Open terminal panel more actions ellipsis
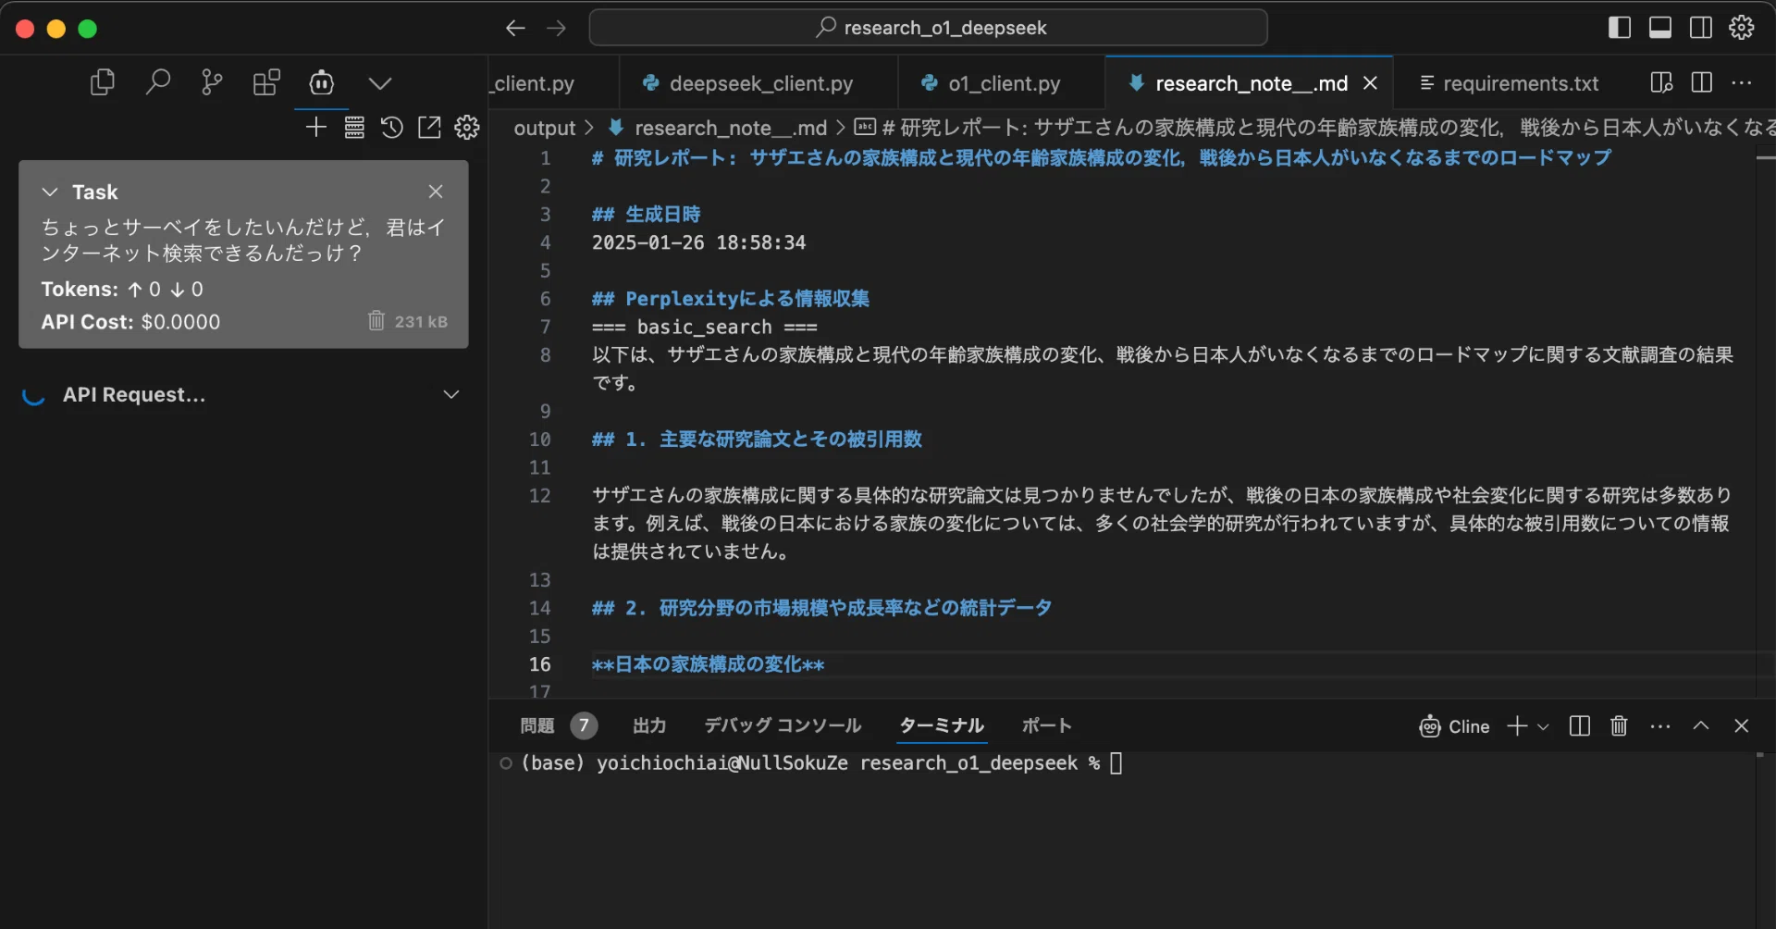 pyautogui.click(x=1660, y=726)
